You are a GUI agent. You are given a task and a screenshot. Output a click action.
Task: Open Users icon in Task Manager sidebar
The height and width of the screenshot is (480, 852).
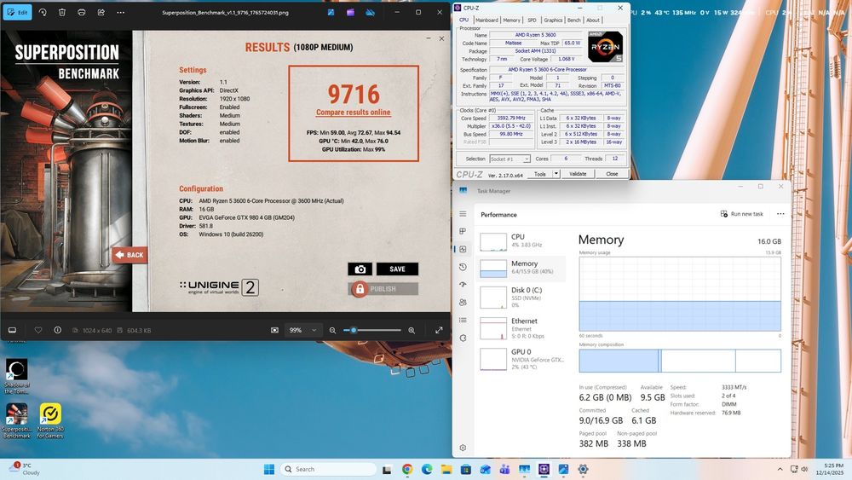click(463, 303)
